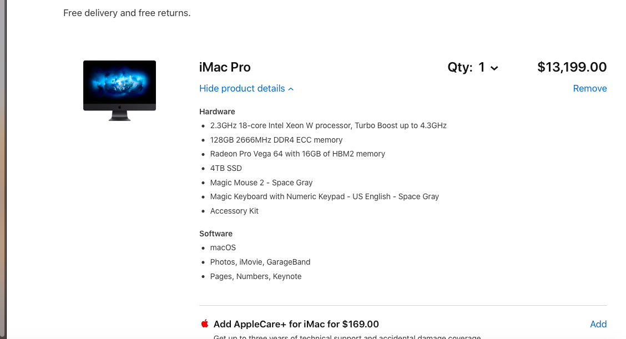626x339 pixels.
Task: Click the Accessory Kit list item
Action: (x=234, y=211)
